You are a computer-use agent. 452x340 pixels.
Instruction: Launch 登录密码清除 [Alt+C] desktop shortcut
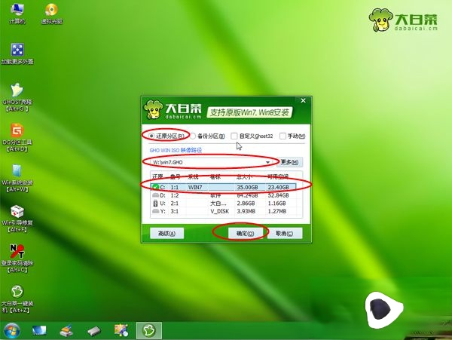click(x=17, y=259)
